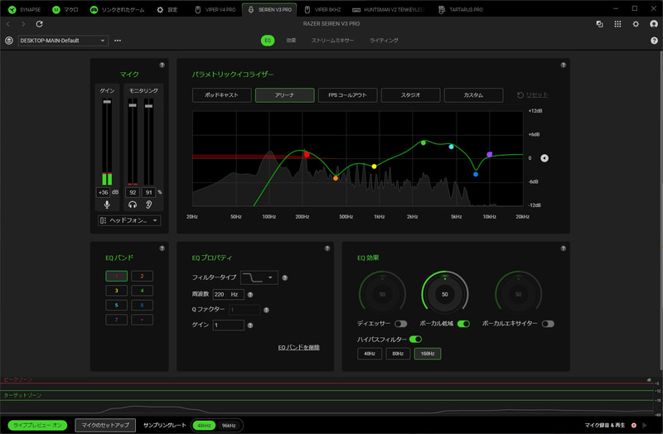Open the ヘッドフォン output dropdown

[129, 220]
